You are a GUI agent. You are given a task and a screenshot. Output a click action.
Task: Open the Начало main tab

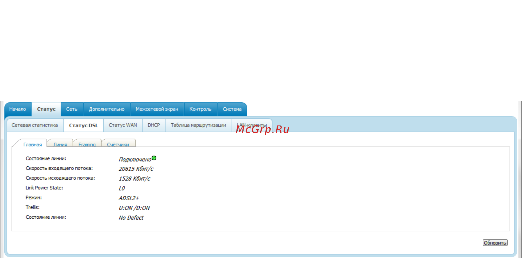(18, 109)
